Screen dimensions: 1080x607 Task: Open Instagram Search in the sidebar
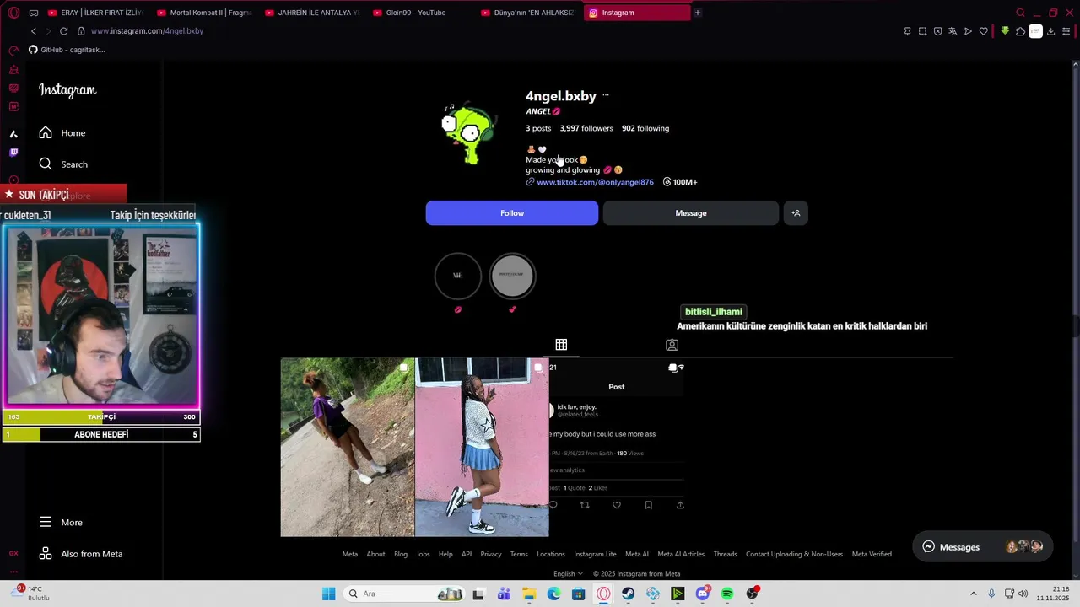coord(63,164)
